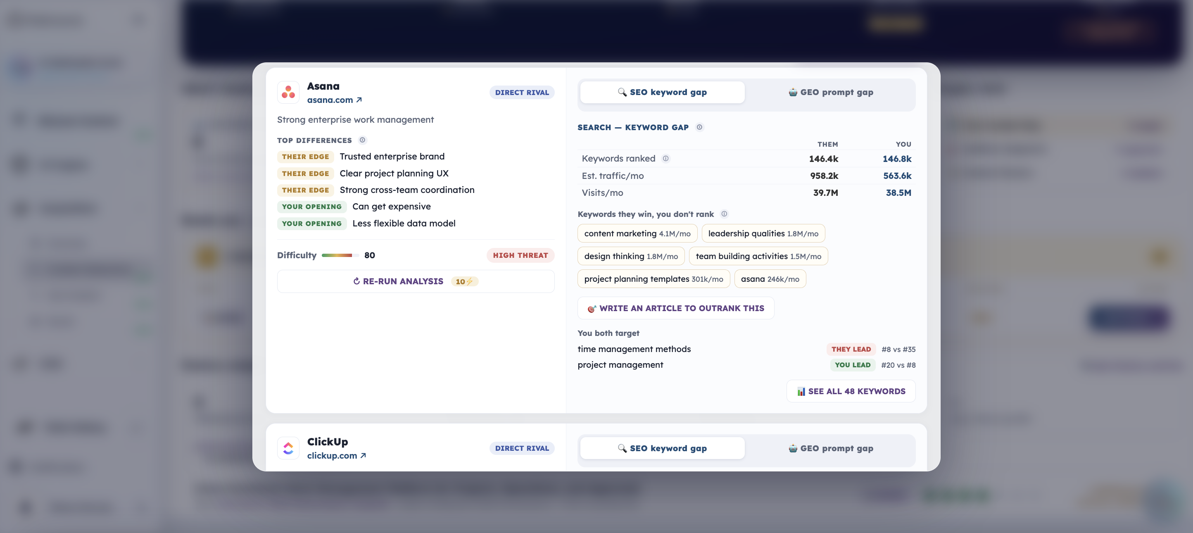The width and height of the screenshot is (1193, 533).
Task: Click info icon by Keywords they win
Action: click(724, 214)
